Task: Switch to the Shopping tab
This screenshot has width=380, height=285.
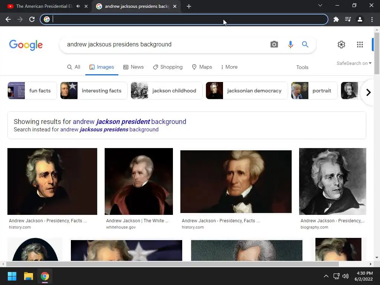Action: point(168,67)
